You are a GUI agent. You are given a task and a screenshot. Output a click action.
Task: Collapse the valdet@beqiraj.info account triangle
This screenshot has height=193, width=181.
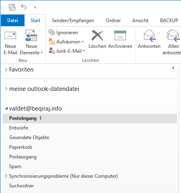pos(6,109)
